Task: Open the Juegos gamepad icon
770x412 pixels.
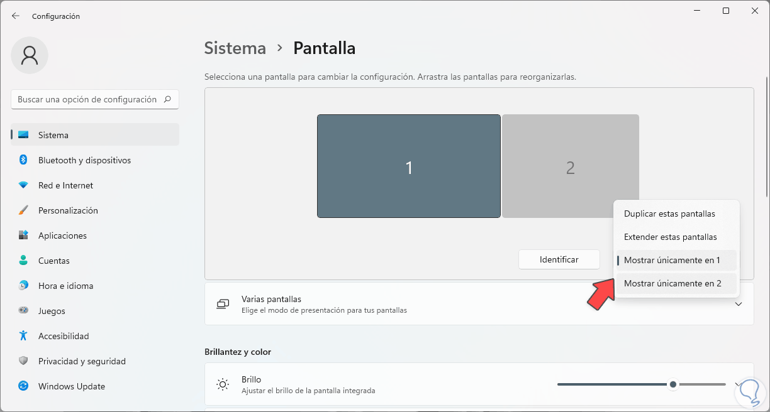Action: [x=23, y=311]
